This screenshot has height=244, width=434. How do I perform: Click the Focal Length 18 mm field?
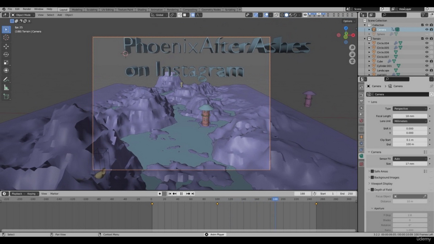click(x=410, y=116)
